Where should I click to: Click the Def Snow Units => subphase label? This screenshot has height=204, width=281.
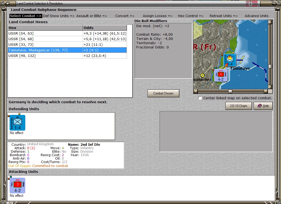pos(59,16)
